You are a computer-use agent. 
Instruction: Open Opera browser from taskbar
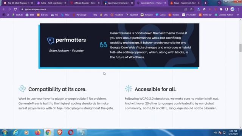click(71, 133)
